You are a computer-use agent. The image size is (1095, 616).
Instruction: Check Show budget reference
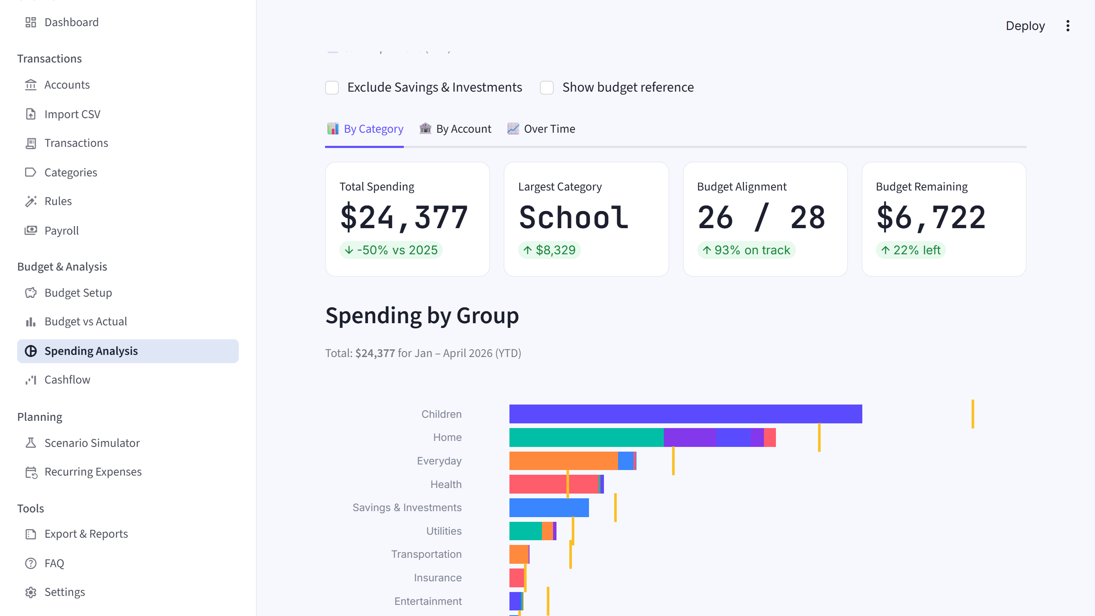pos(547,87)
